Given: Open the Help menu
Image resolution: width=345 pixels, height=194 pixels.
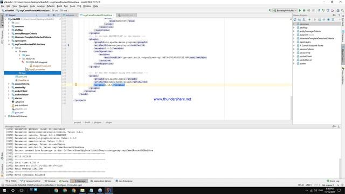Looking at the screenshot, I should [95, 6].
